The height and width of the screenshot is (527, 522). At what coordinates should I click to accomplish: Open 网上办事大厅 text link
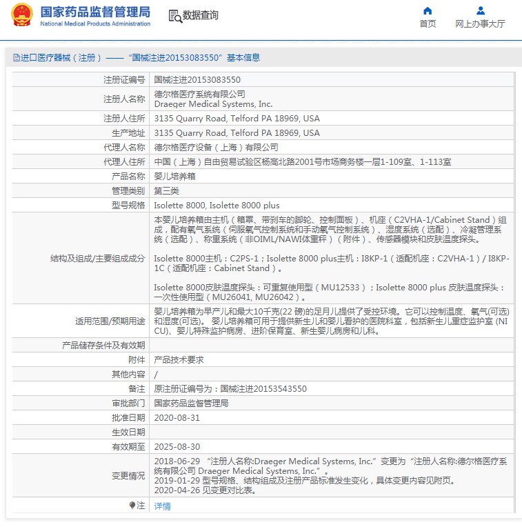click(x=480, y=24)
